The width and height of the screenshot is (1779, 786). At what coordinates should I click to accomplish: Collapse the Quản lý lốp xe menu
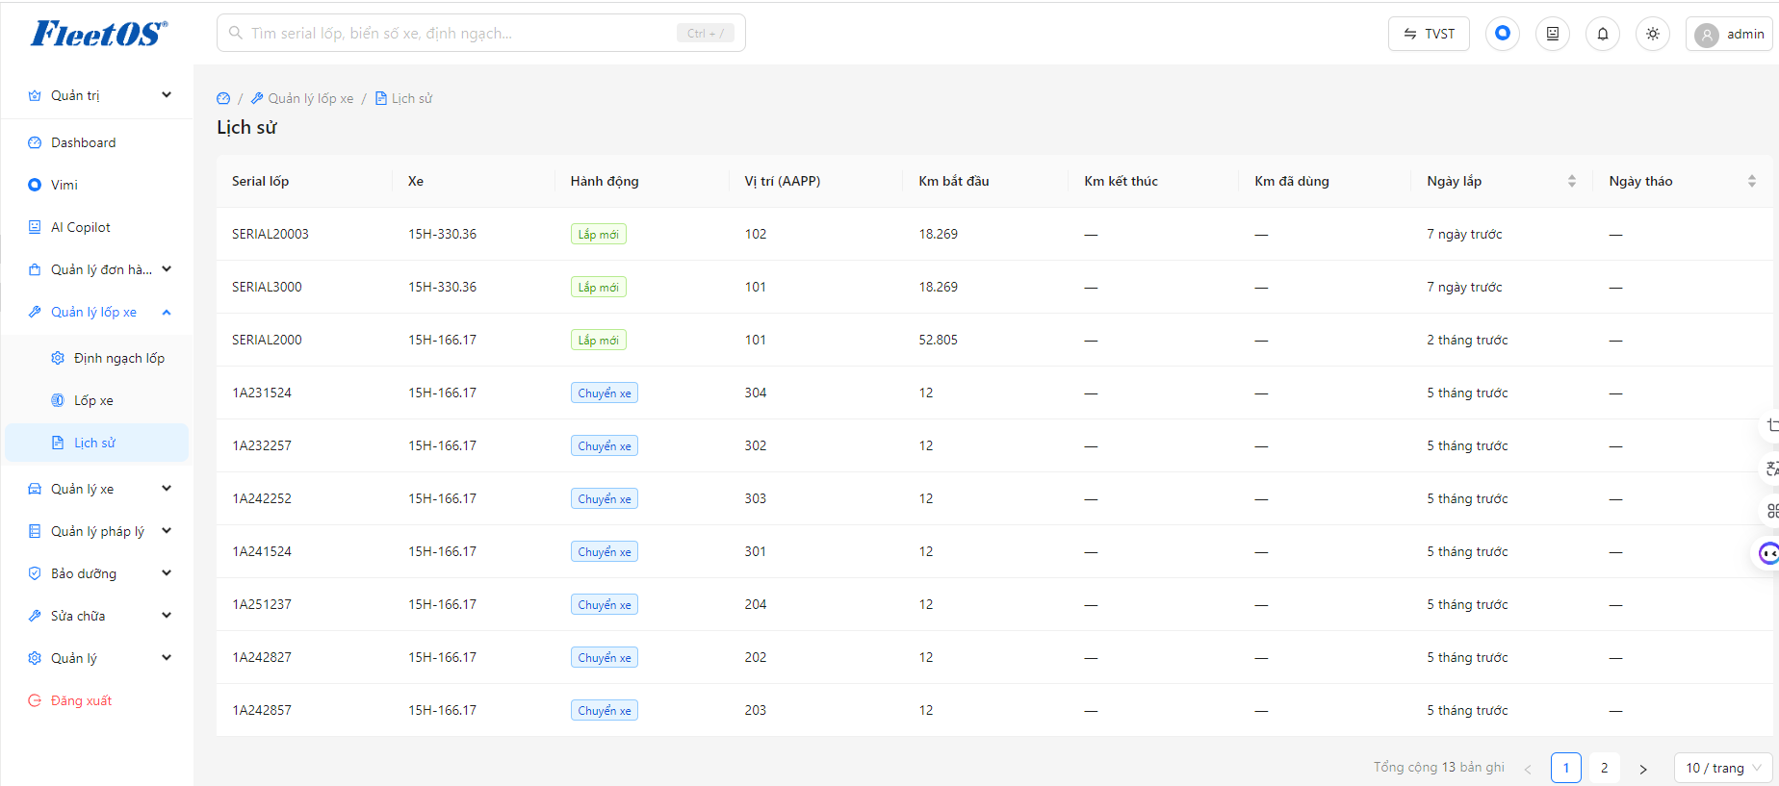99,312
